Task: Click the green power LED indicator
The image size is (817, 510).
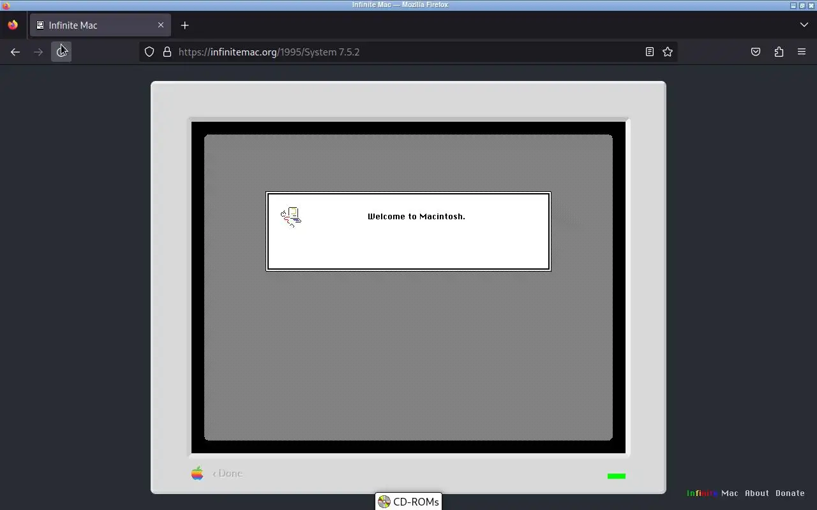Action: point(617,476)
